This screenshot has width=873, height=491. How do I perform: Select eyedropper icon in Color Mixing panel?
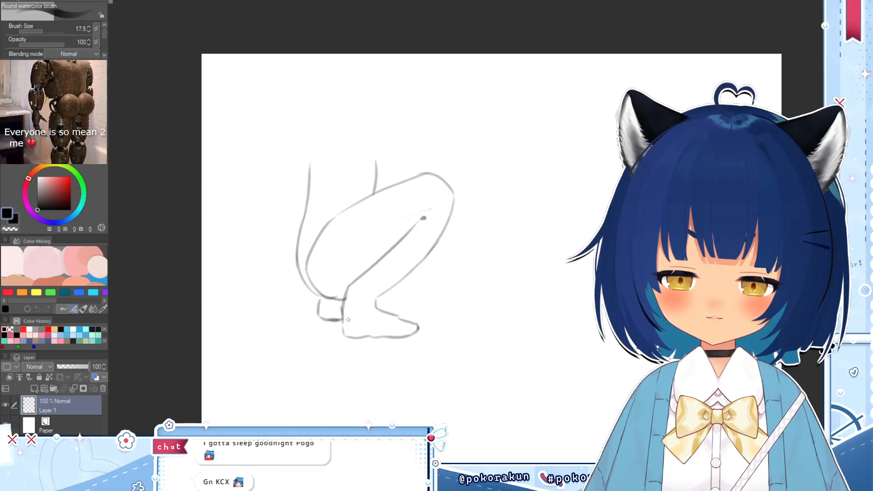pos(103,309)
